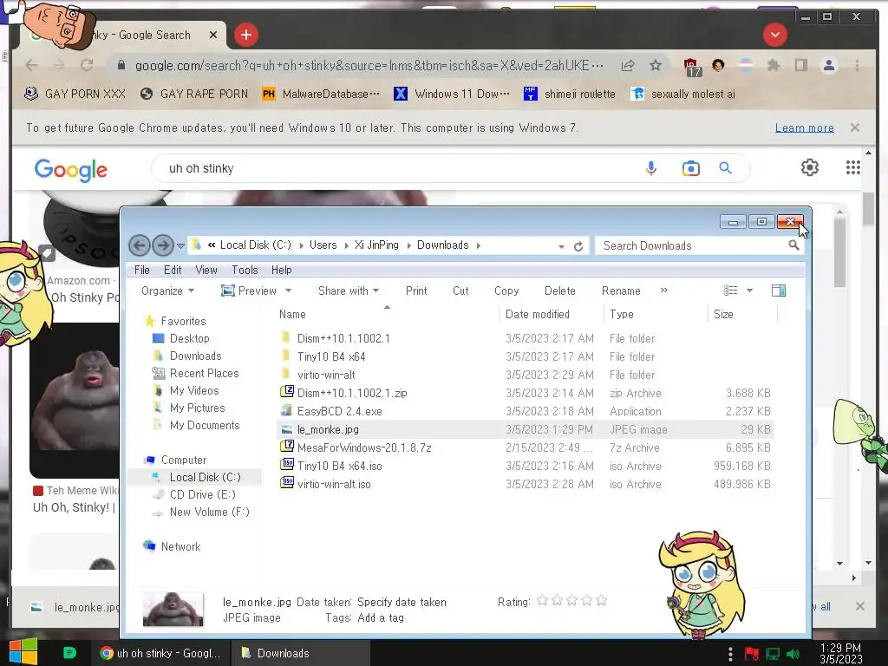Set the fifth rating star
888x666 pixels.
[602, 600]
